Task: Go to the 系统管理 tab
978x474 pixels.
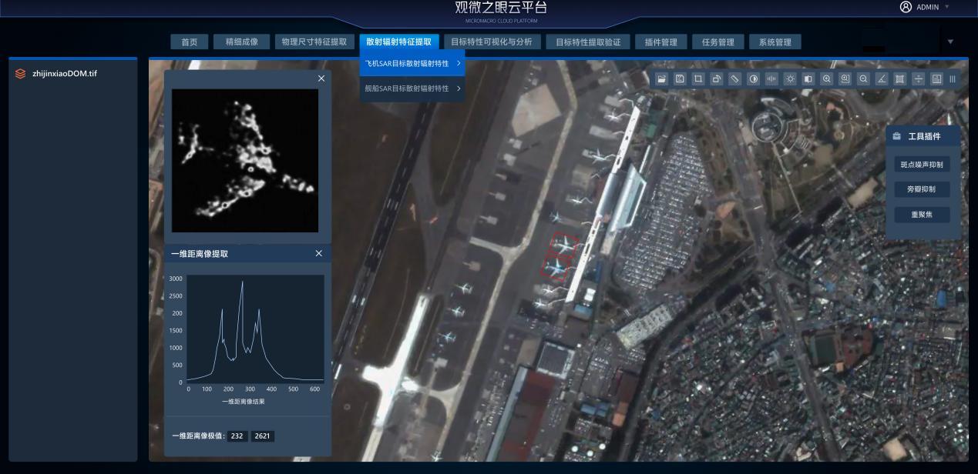Action: (x=775, y=42)
